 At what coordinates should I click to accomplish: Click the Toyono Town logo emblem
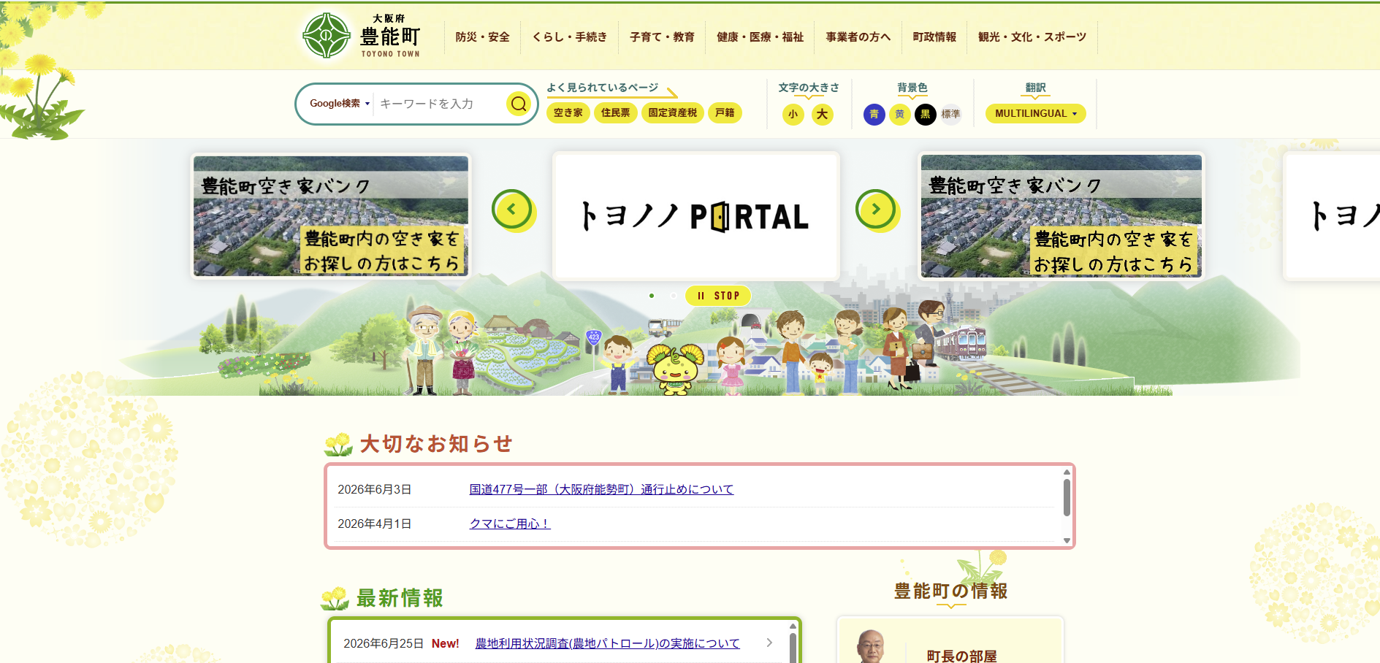tap(327, 35)
